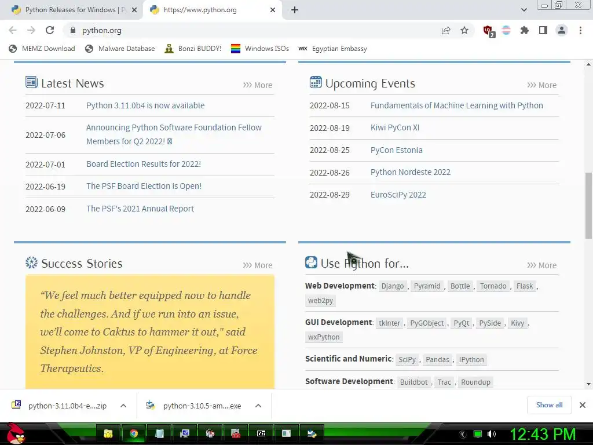Open the striped flag extension icon
Image resolution: width=593 pixels, height=445 pixels.
click(506, 30)
